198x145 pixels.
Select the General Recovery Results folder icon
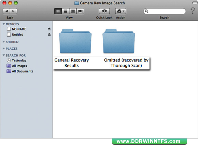click(x=75, y=41)
